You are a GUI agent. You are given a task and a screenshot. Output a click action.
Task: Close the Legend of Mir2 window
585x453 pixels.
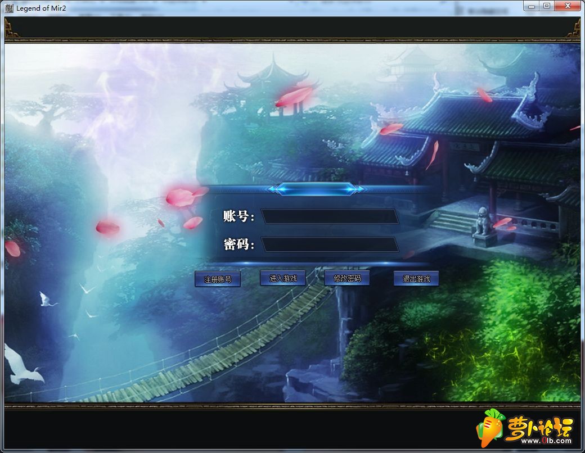click(568, 6)
